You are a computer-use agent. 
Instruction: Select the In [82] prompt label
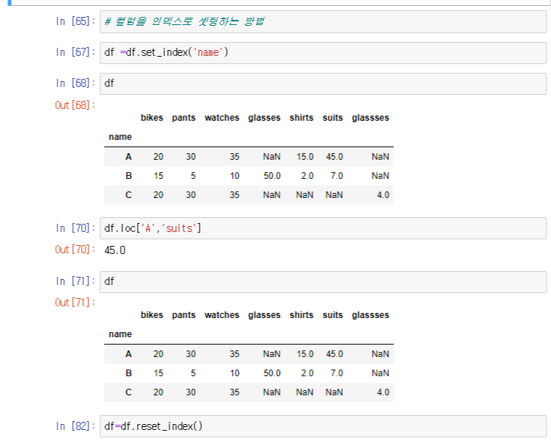[x=75, y=426]
